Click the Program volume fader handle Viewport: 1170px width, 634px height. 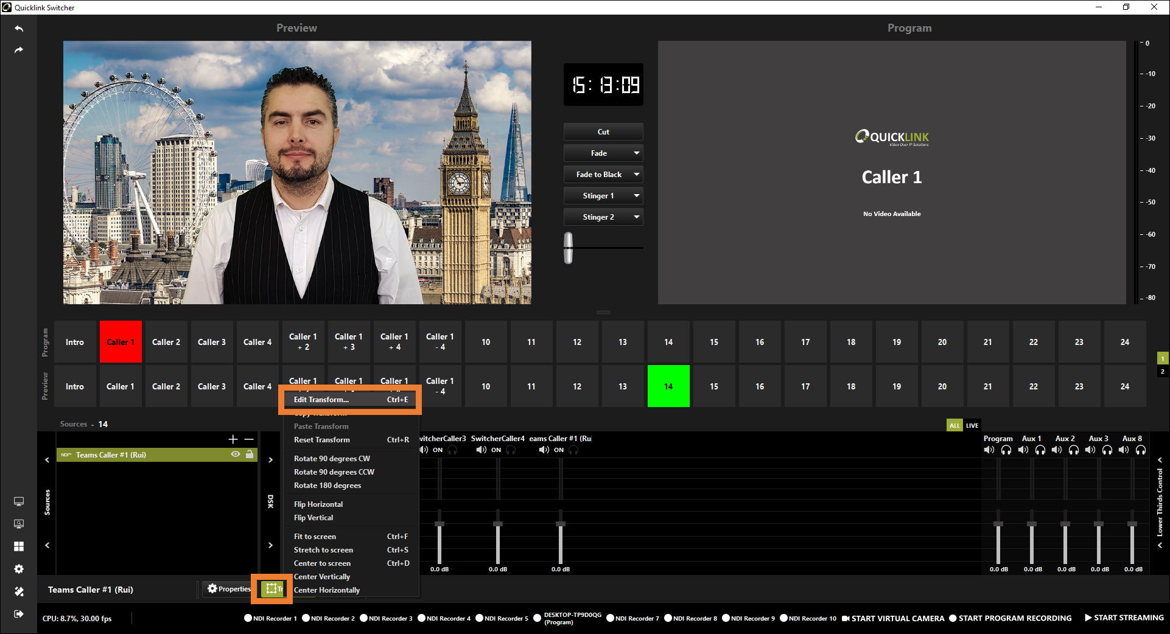point(998,524)
